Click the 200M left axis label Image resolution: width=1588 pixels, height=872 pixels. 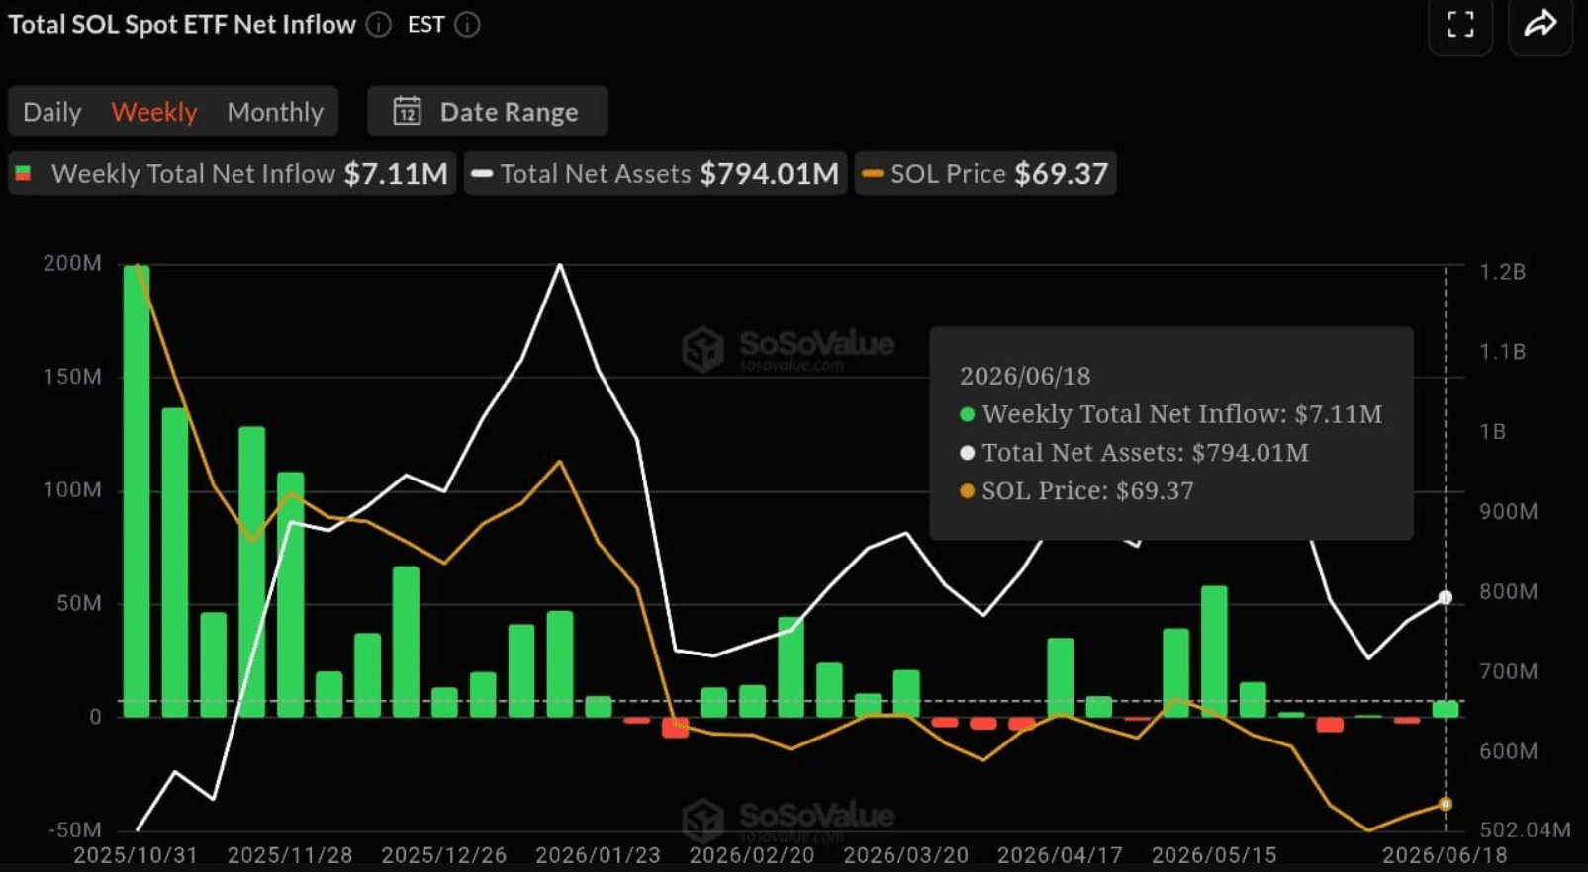(71, 263)
